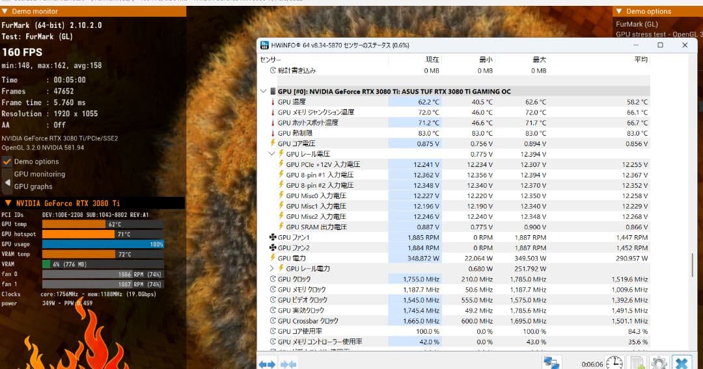Open HWiNFO sensor settings gear icon
Screen dimensions: 703x369
point(659,363)
